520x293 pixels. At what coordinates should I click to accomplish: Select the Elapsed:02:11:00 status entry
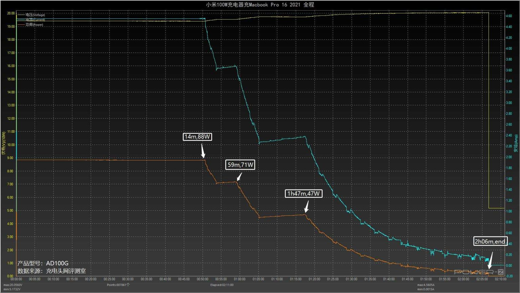tap(222, 285)
